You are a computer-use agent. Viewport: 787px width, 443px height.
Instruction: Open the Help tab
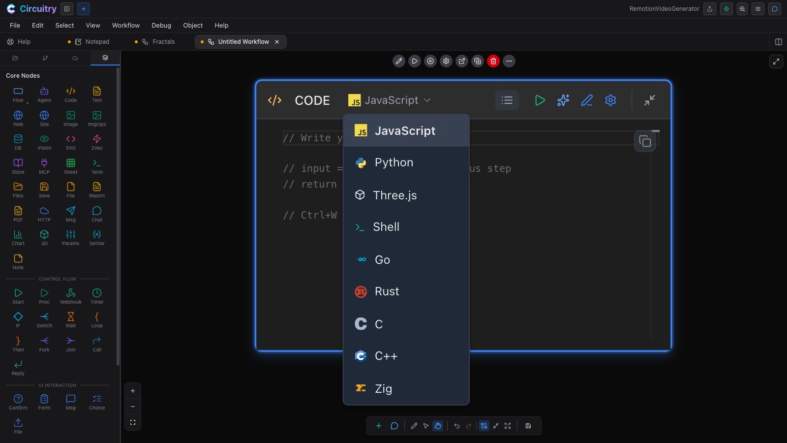pos(19,42)
